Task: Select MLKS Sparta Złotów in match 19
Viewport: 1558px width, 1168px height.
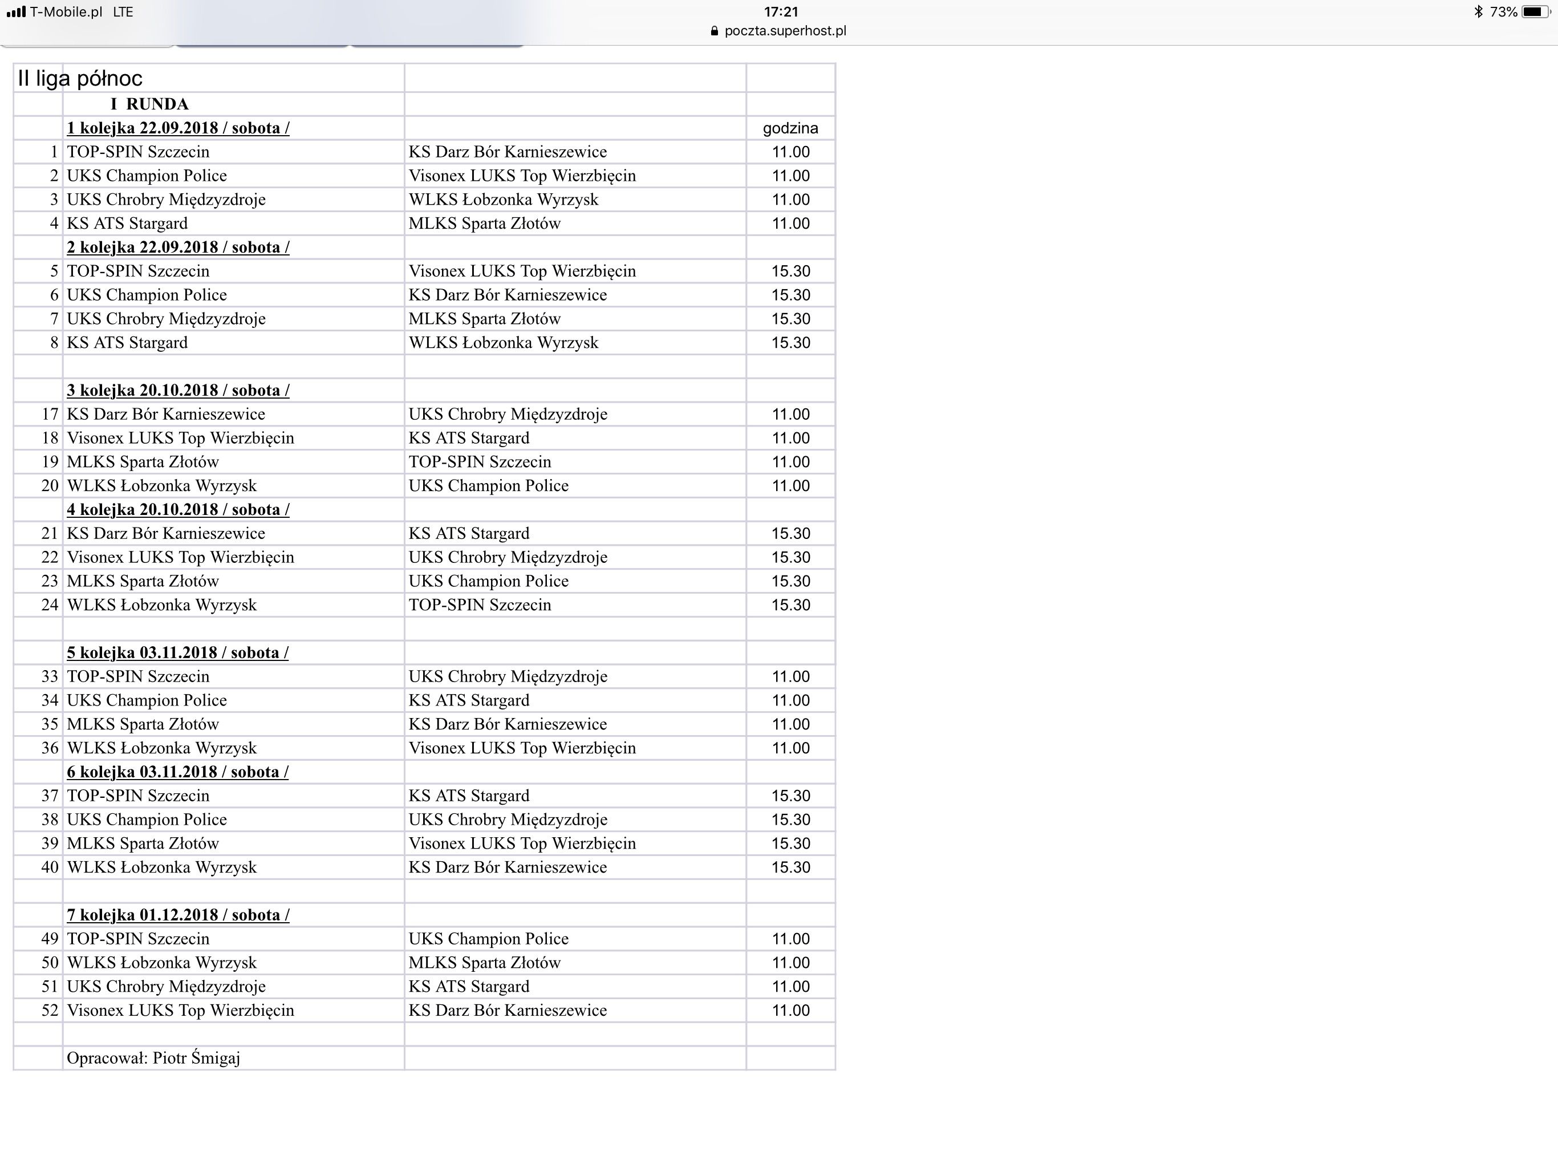Action: pyautogui.click(x=143, y=462)
